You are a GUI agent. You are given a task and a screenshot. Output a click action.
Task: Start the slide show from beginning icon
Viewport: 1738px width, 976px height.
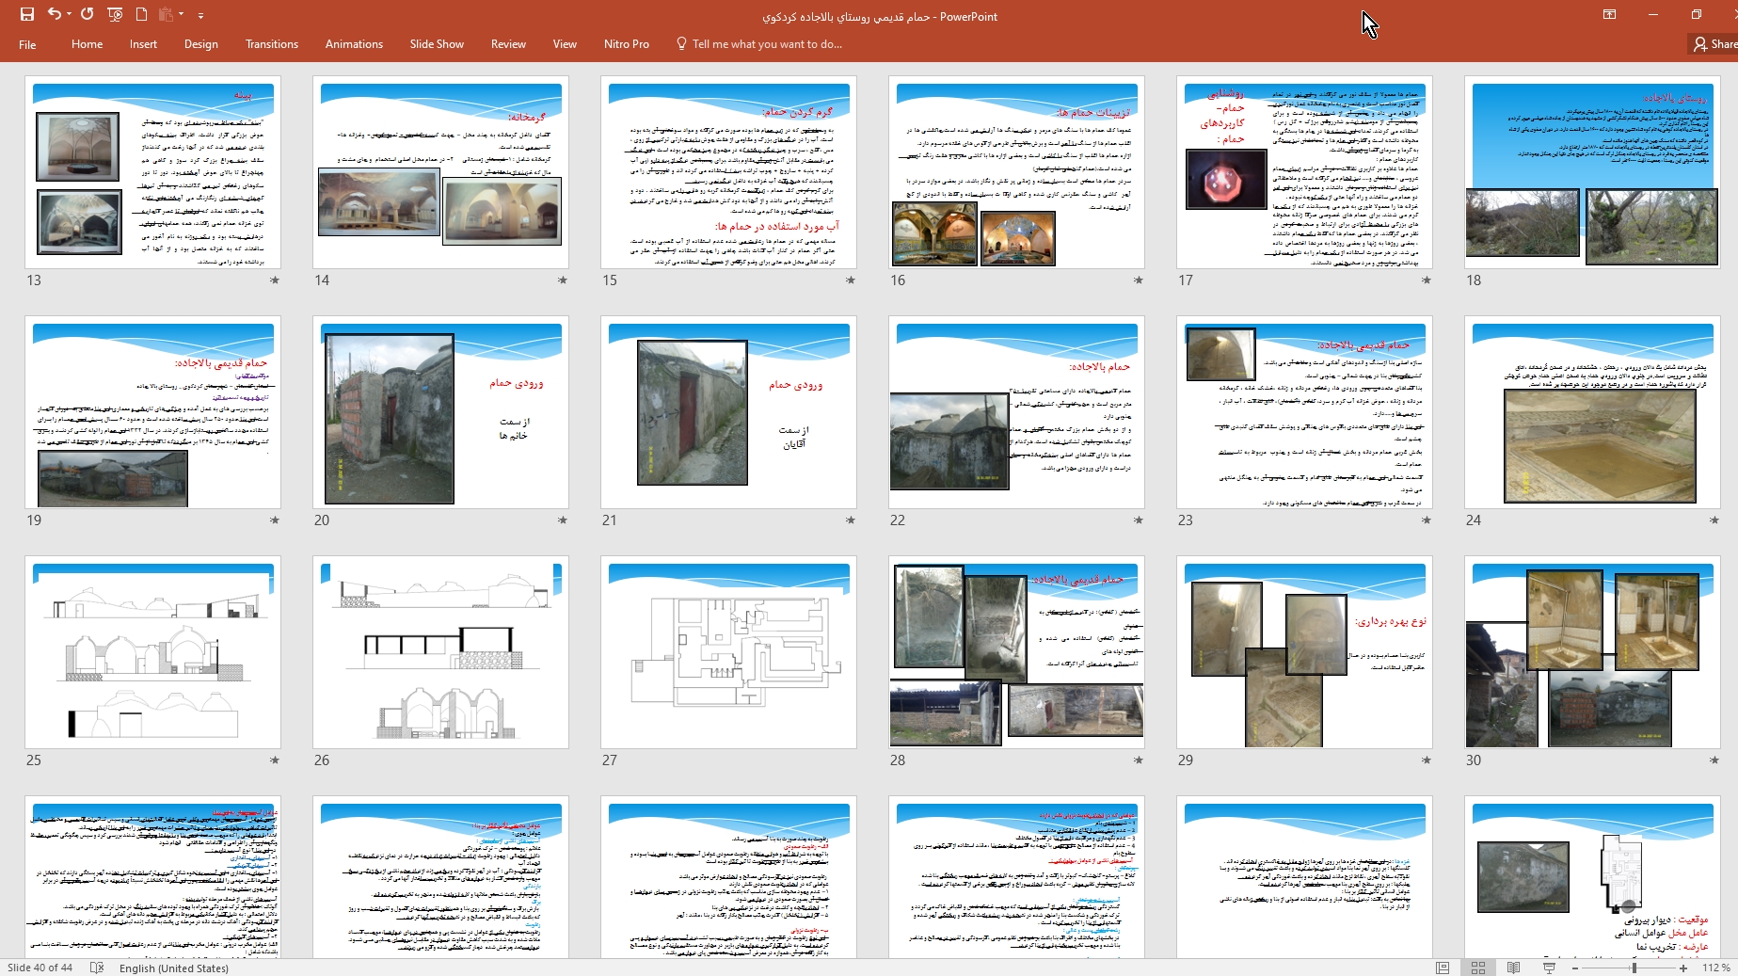click(x=115, y=14)
